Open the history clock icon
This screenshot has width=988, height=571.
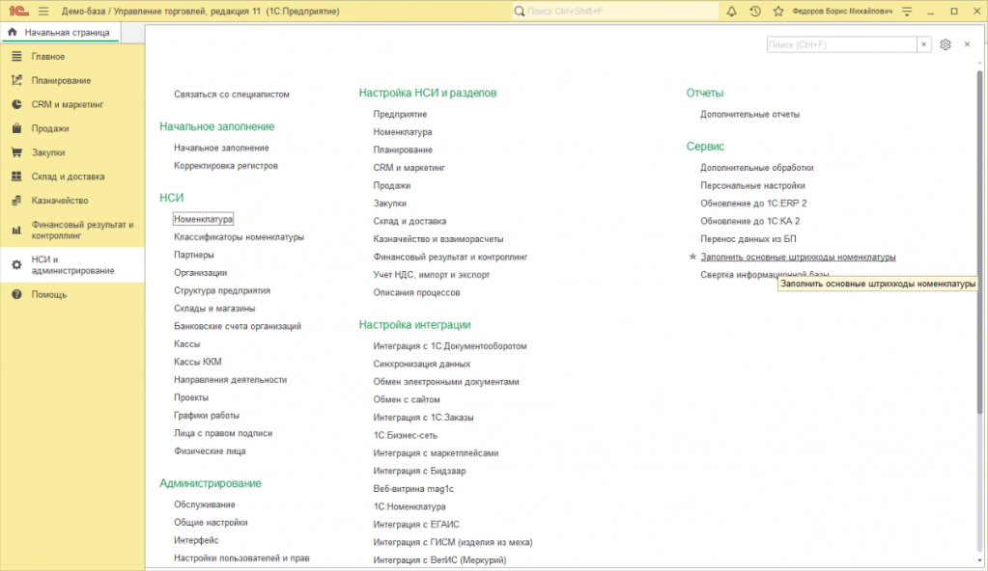click(755, 12)
